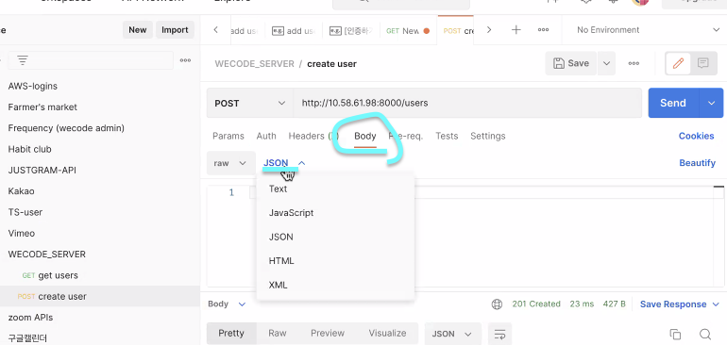Toggle response line wrap icon
The width and height of the screenshot is (727, 345).
click(499, 334)
